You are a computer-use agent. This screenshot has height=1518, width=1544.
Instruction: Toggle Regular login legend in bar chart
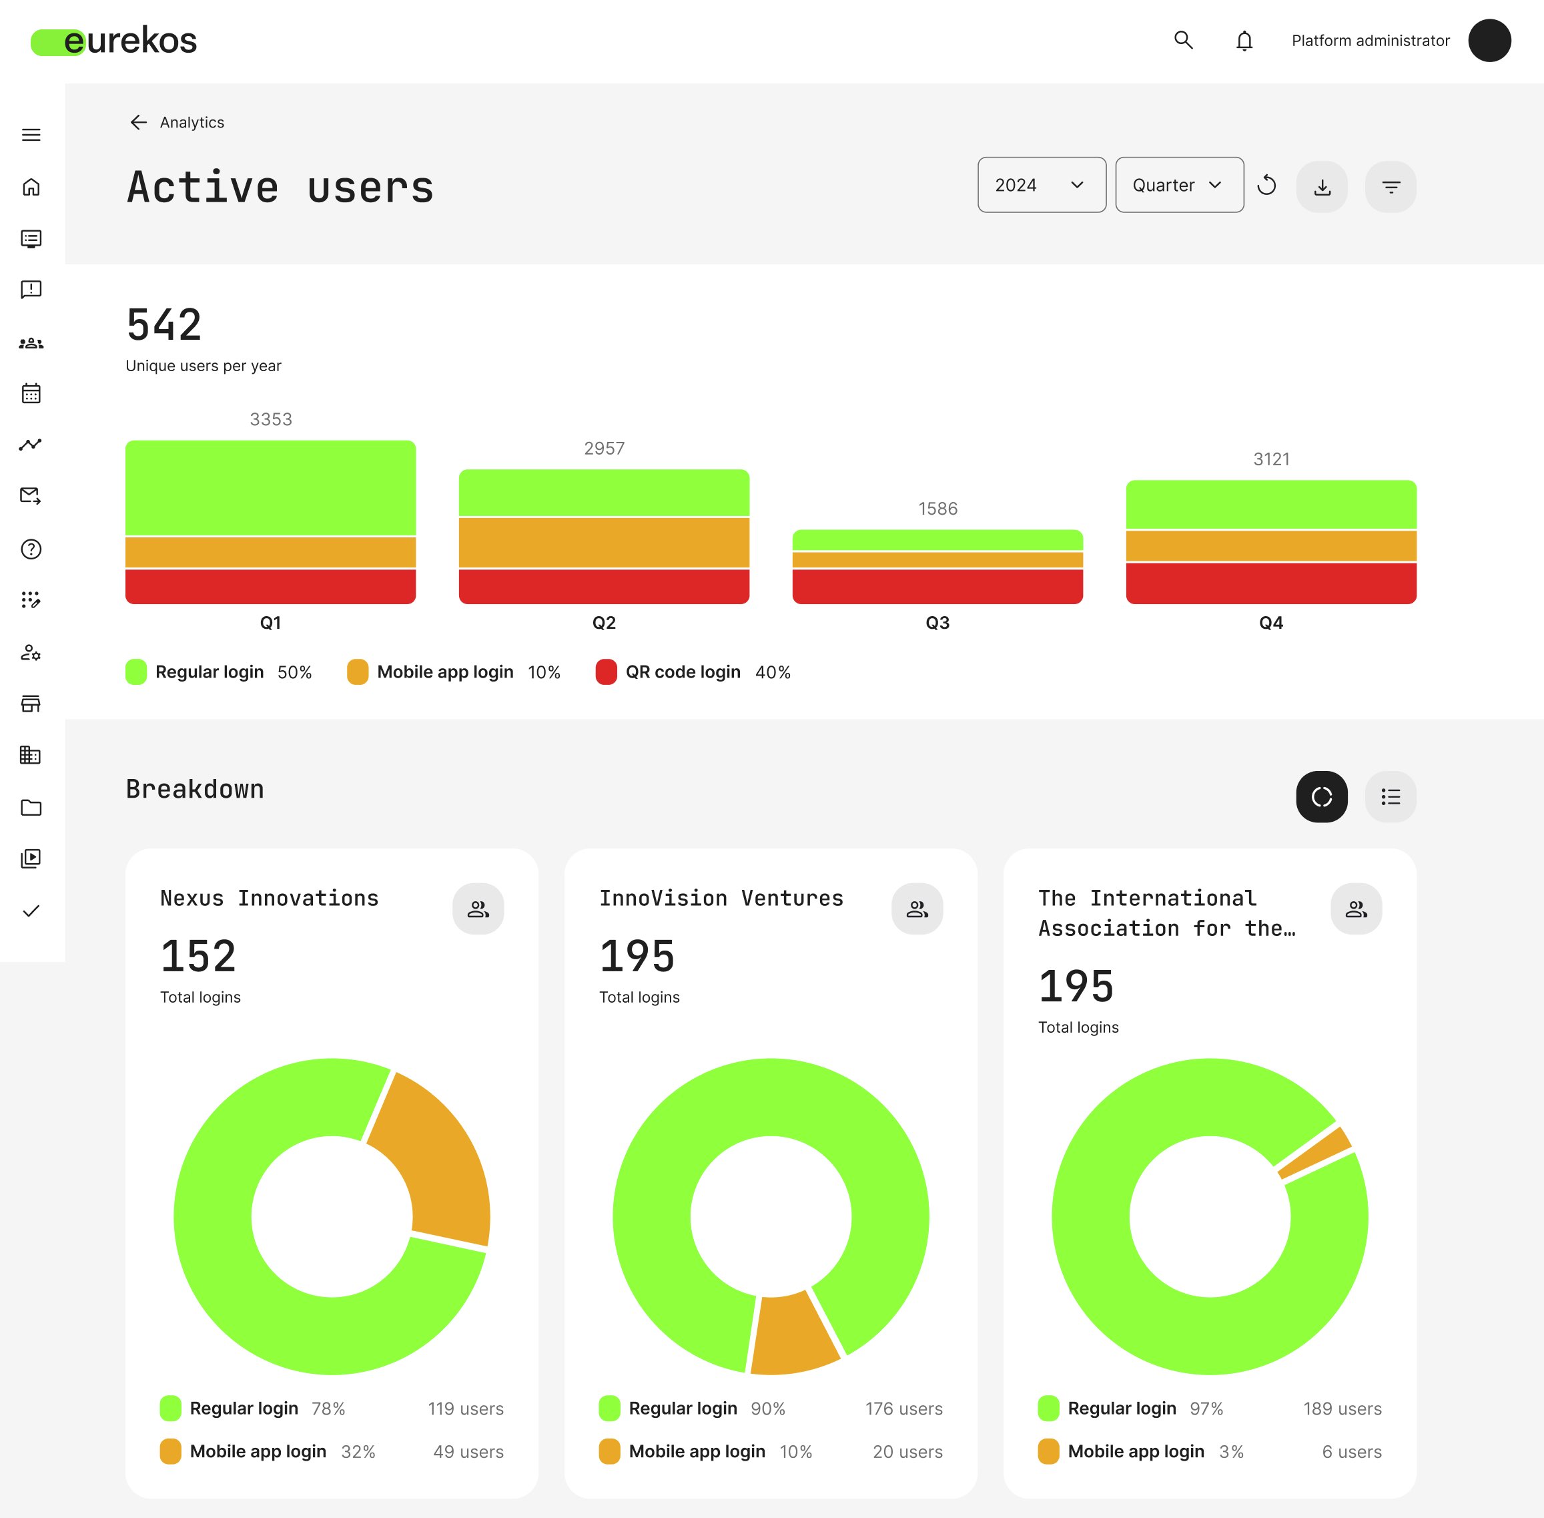209,672
